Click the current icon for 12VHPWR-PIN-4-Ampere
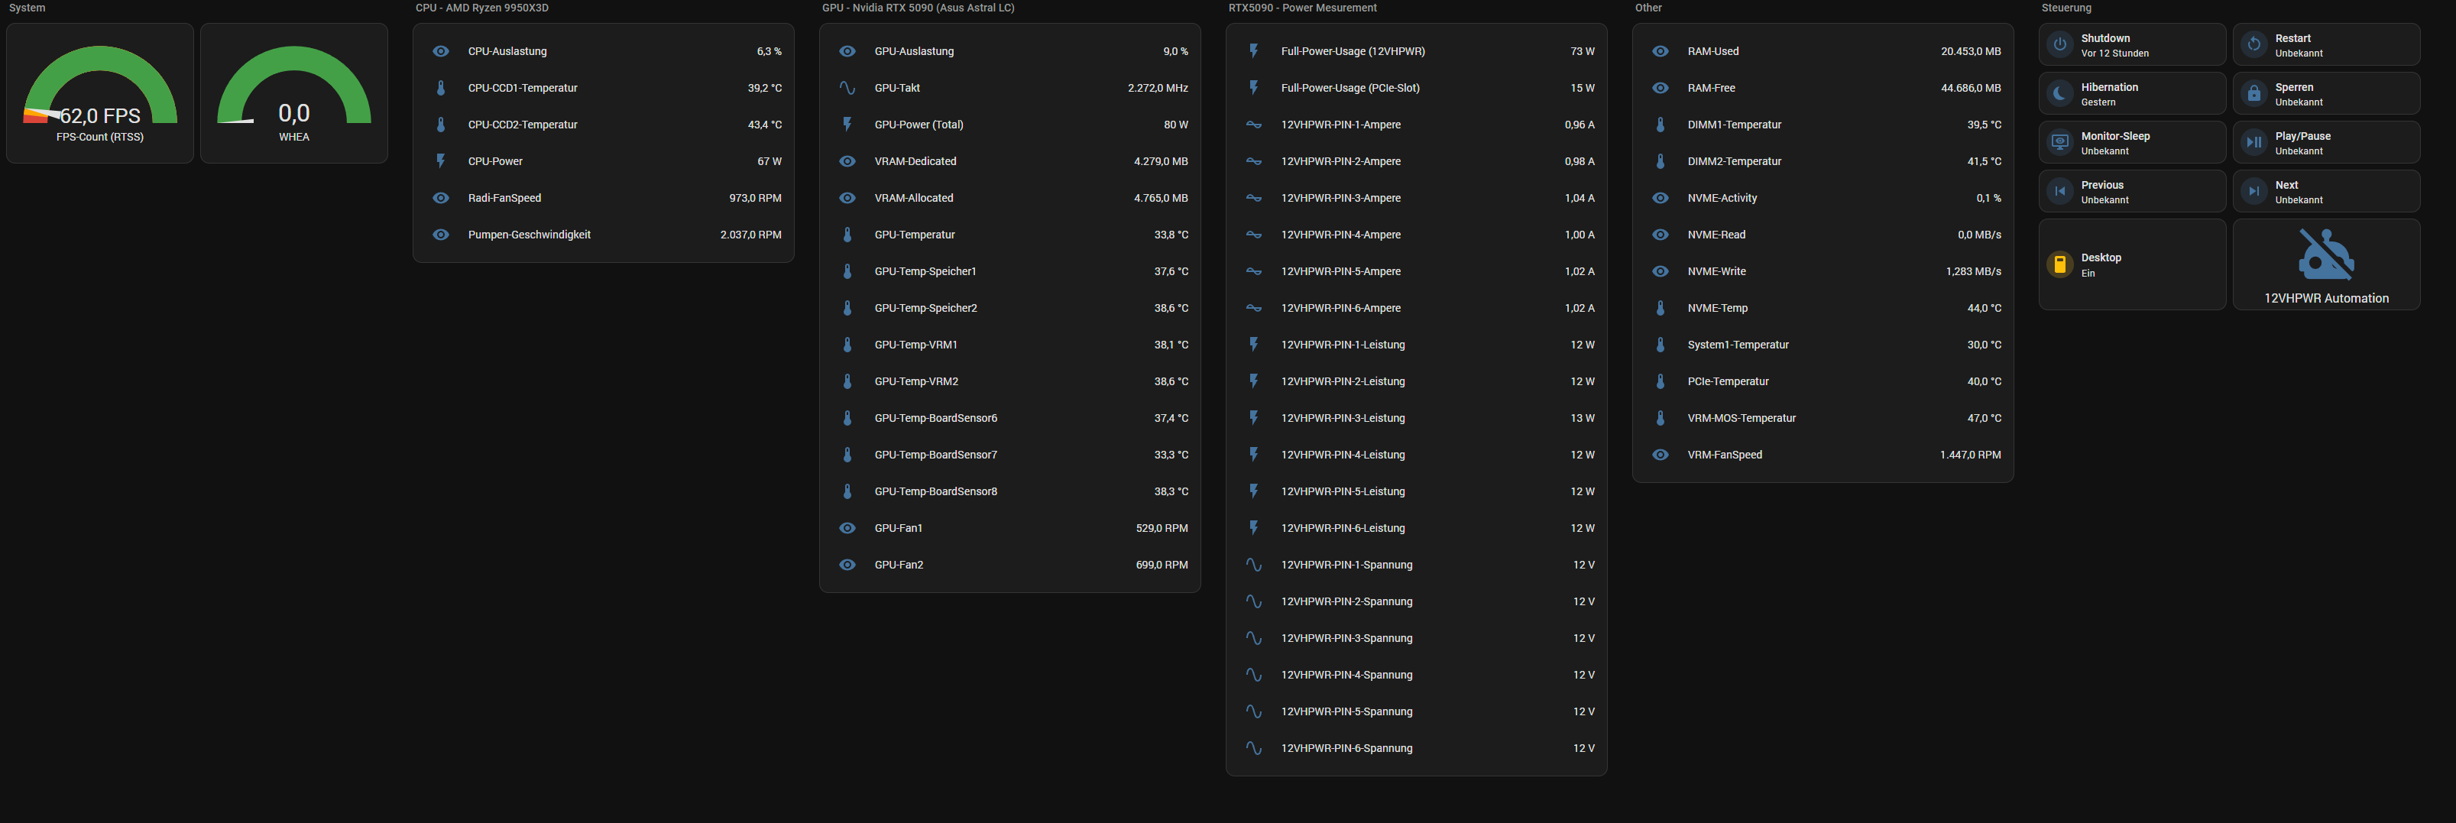This screenshot has height=823, width=2456. 1254,235
